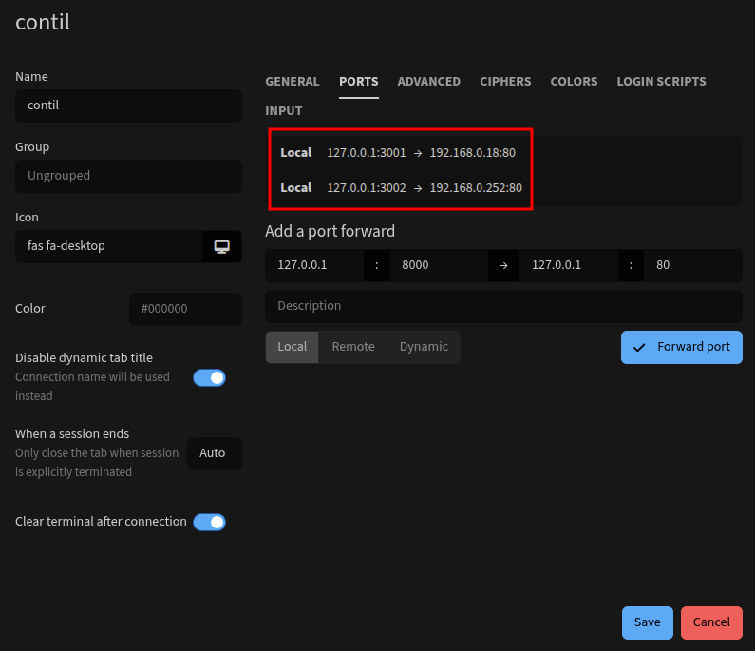This screenshot has height=651, width=755.
Task: Click the desktop icon picker button
Action: click(x=222, y=246)
